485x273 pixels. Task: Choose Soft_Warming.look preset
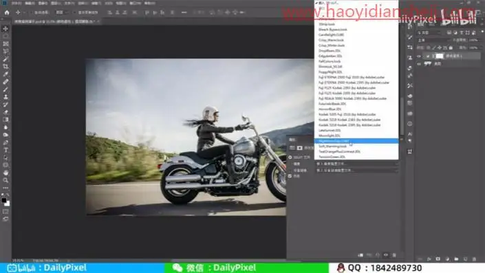click(356, 146)
